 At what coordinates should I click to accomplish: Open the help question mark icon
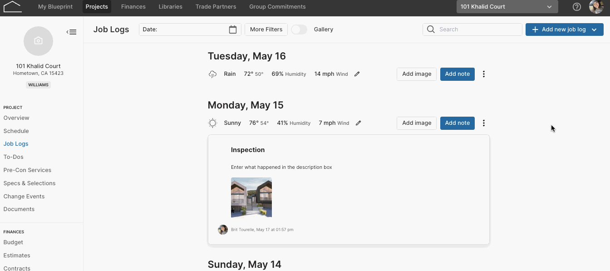coord(577,7)
